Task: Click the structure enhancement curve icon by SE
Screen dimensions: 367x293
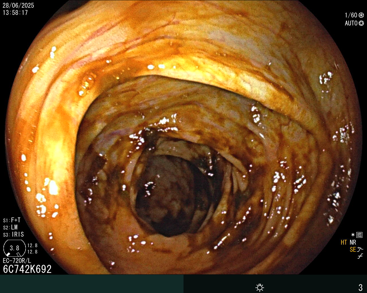Action: pos(360,250)
